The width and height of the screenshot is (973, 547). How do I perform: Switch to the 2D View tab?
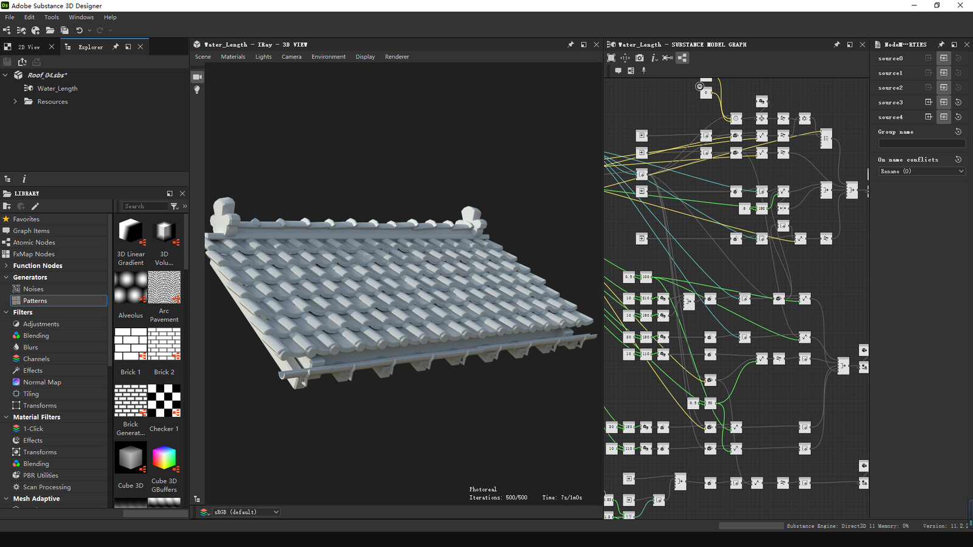coord(29,47)
